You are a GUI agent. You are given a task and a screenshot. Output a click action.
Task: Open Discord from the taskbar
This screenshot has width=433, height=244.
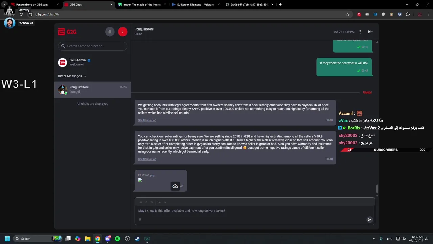[x=108, y=239]
